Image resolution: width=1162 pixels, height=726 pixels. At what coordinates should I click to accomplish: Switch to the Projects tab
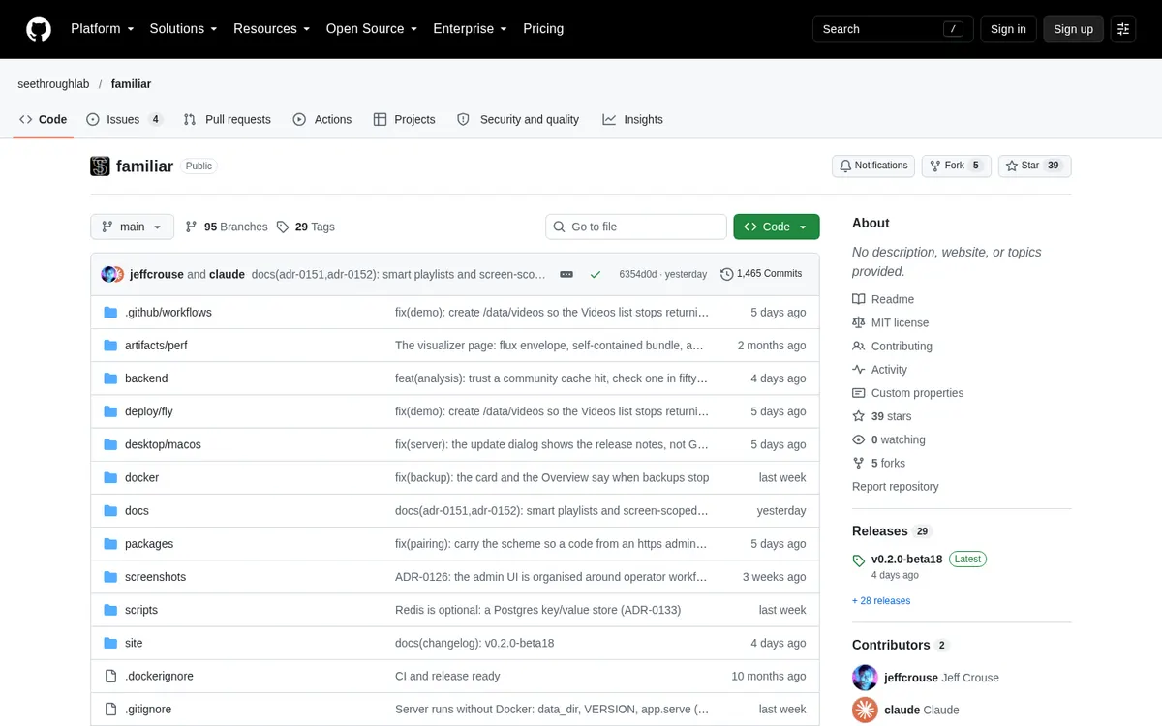tap(405, 119)
